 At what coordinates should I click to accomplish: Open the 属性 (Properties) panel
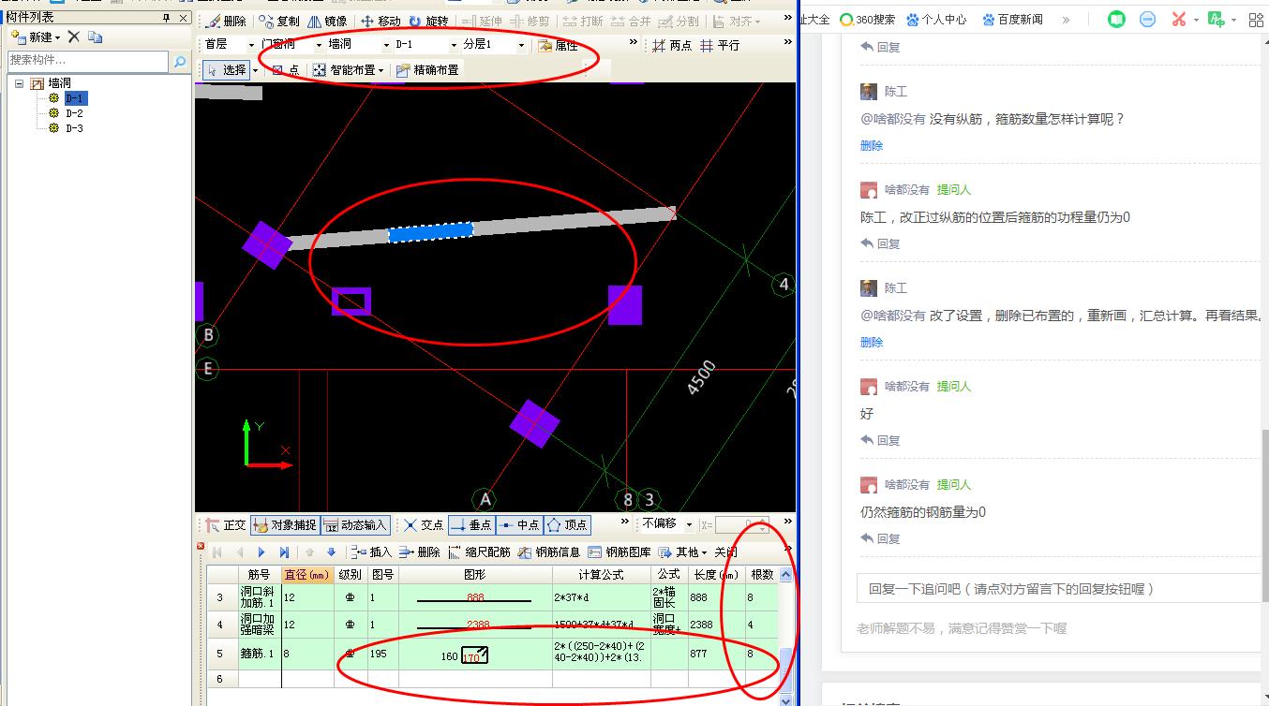pyautogui.click(x=559, y=45)
